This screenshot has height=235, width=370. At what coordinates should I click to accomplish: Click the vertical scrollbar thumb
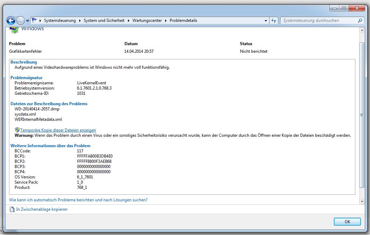(x=362, y=115)
